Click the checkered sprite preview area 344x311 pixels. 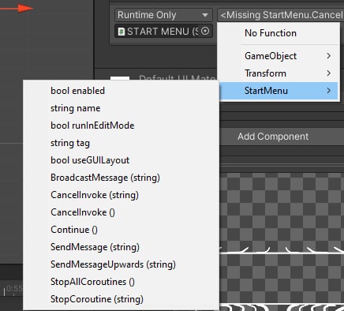coord(282,242)
